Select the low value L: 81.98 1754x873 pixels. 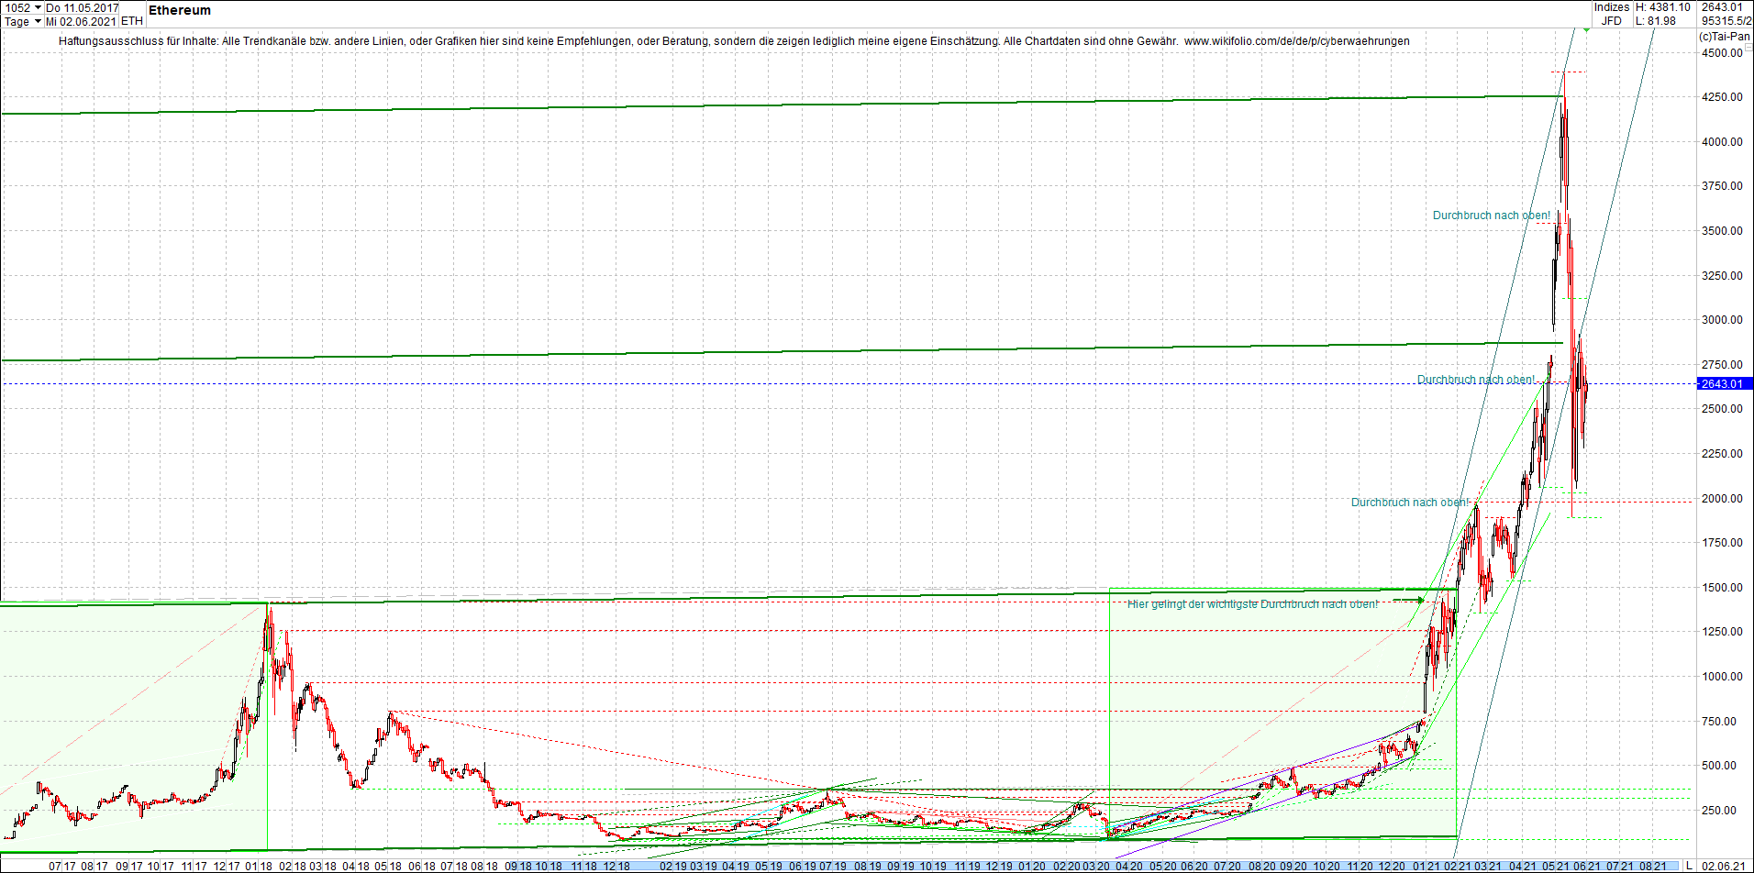(x=1656, y=21)
